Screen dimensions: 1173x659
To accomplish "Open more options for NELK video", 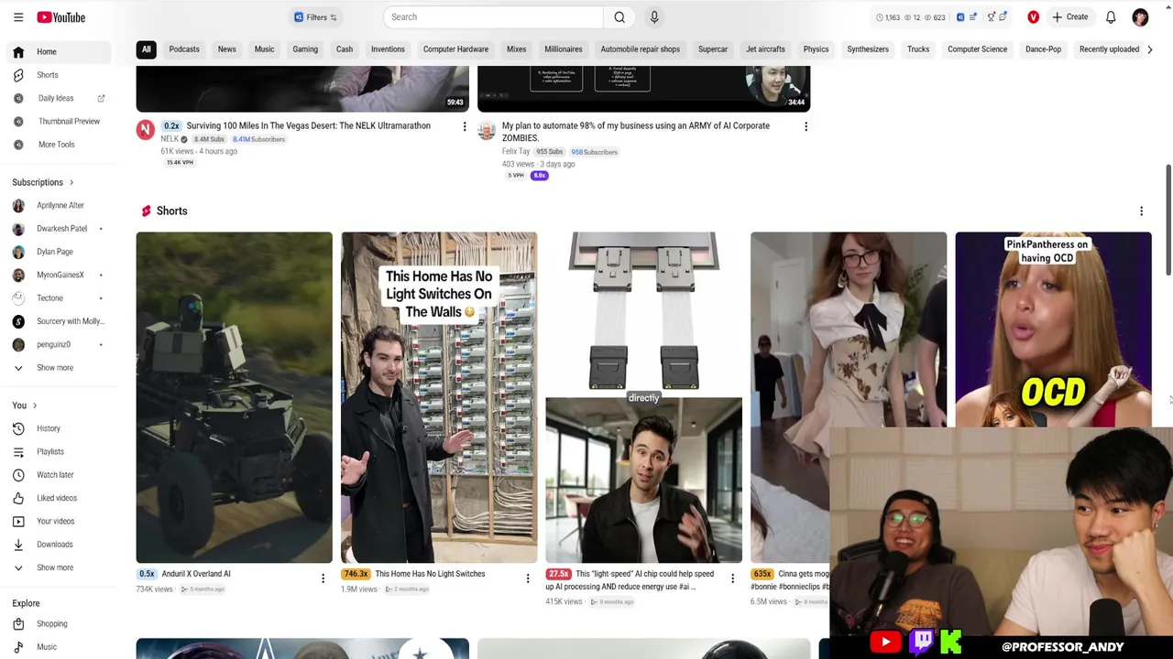I will point(465,127).
